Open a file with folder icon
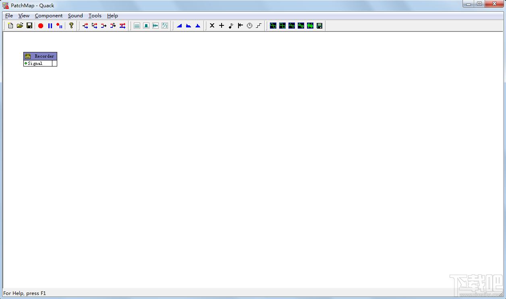This screenshot has width=506, height=299. pos(20,26)
